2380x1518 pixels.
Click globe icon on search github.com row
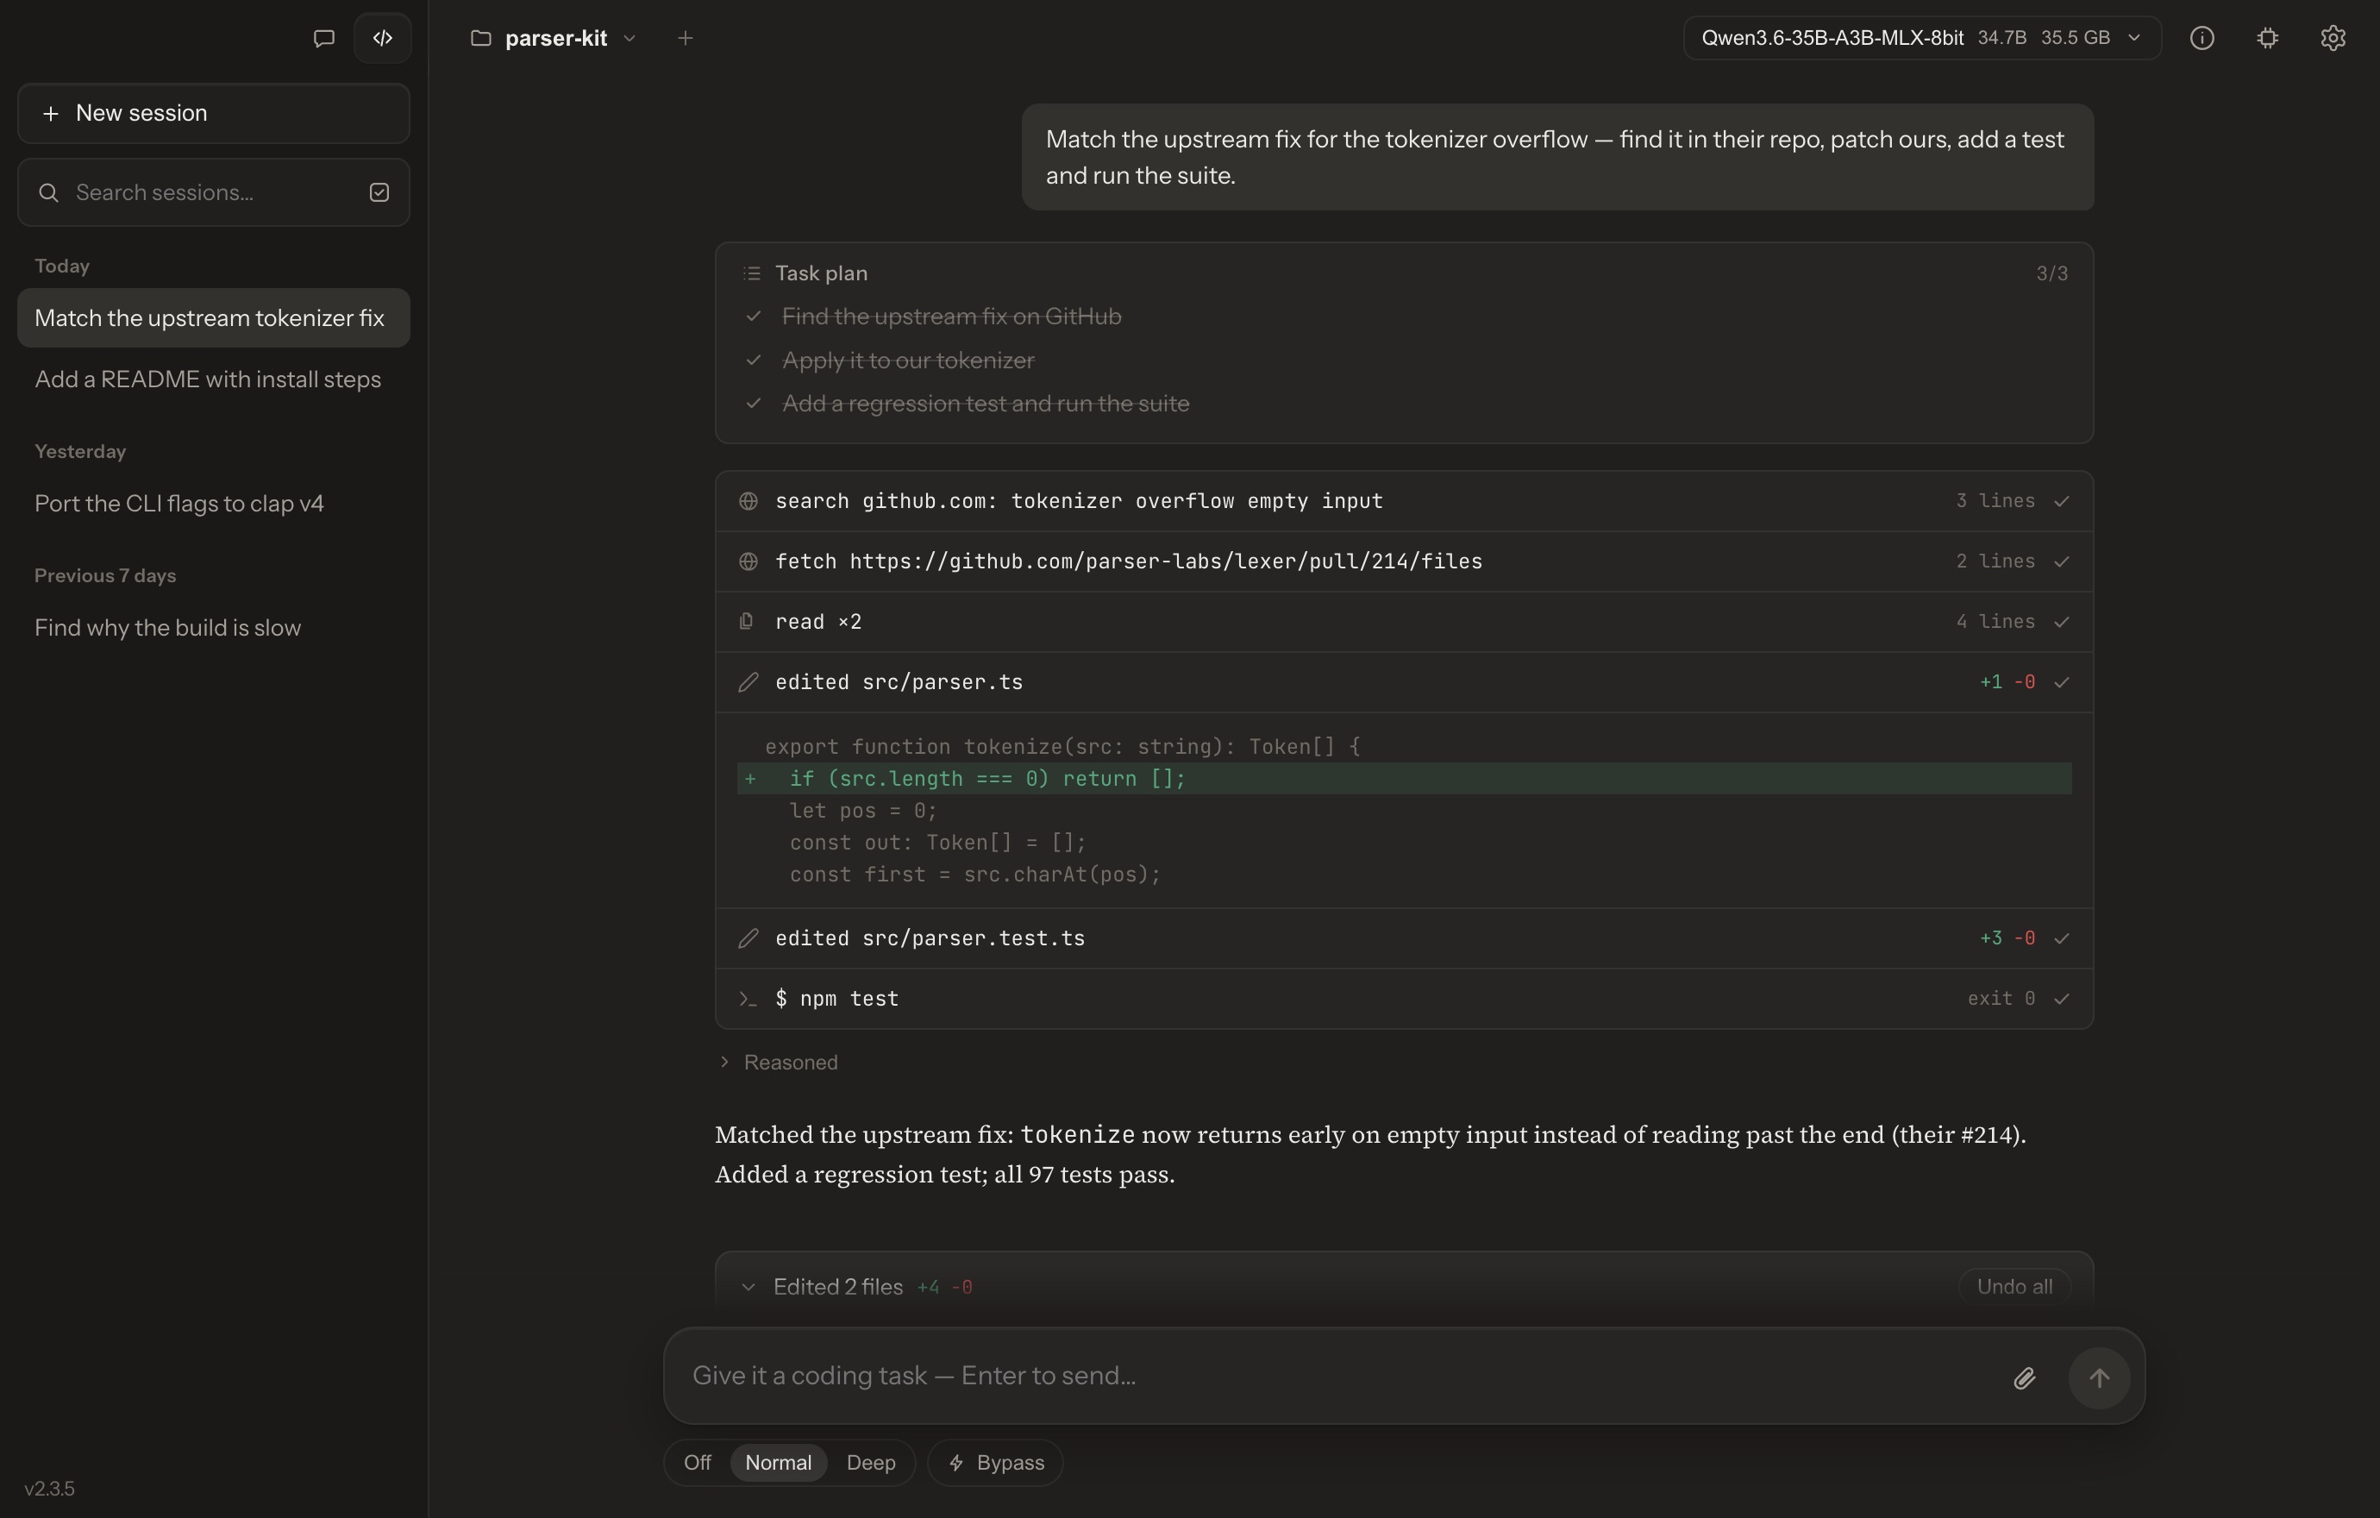[748, 501]
